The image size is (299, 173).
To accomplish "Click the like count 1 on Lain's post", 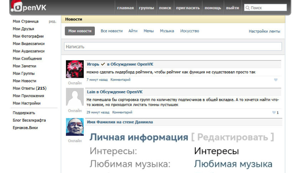I will [278, 113].
